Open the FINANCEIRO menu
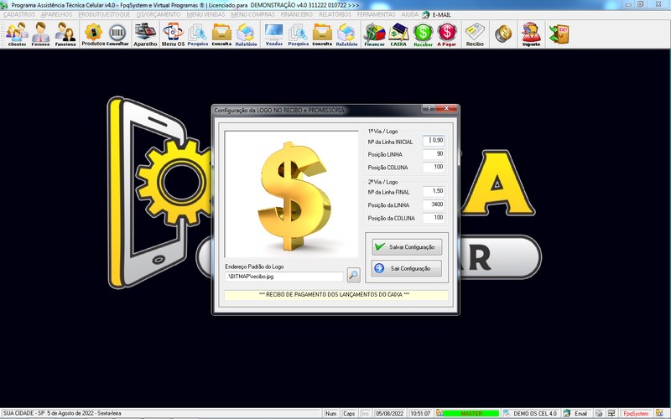 pos(297,14)
